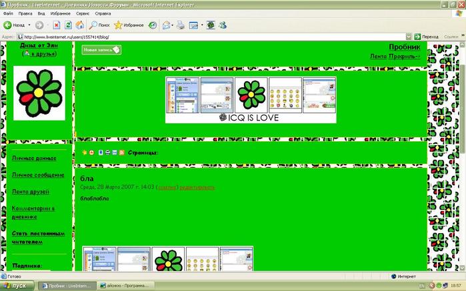Image resolution: width=466 pixels, height=291 pixels.
Task: Go to the Home page house icon
Action: tap(79, 25)
